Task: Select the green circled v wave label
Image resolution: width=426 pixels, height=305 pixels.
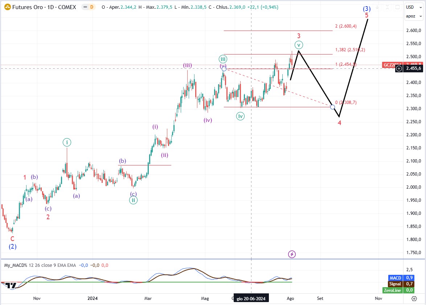Action: (299, 45)
